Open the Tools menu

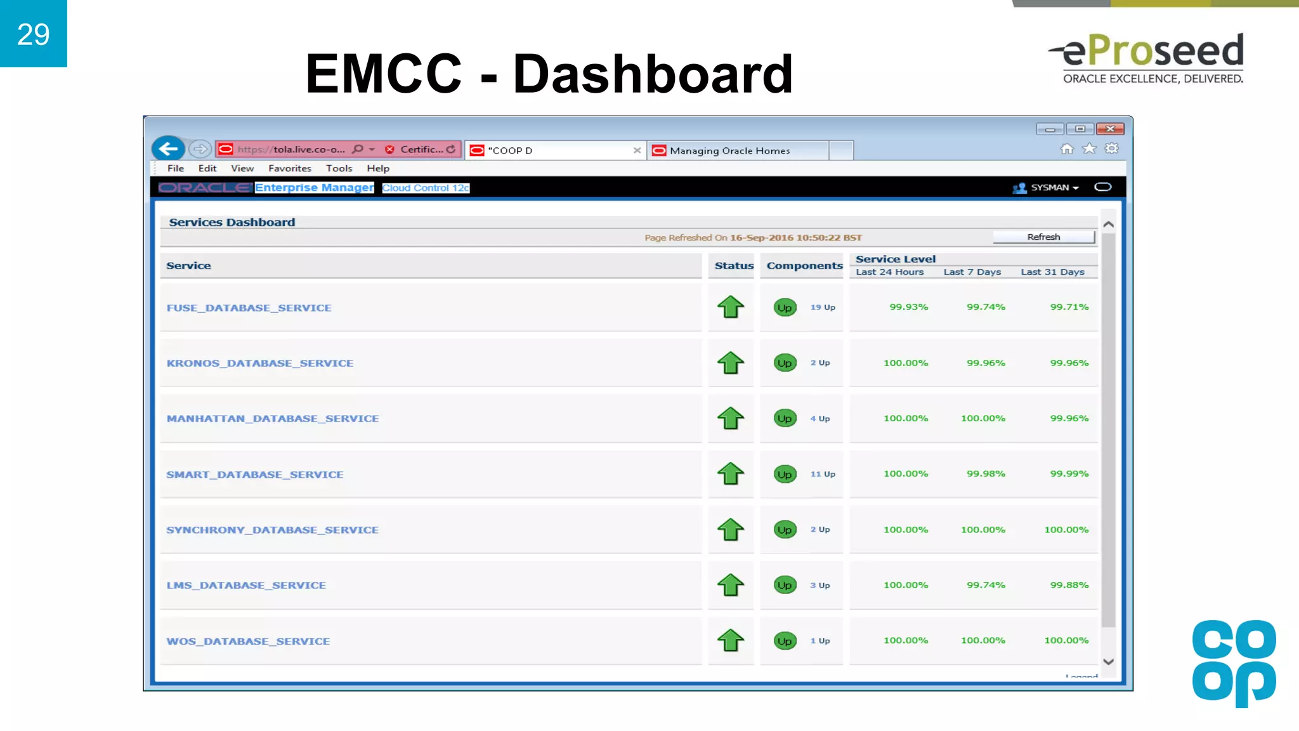coord(339,168)
